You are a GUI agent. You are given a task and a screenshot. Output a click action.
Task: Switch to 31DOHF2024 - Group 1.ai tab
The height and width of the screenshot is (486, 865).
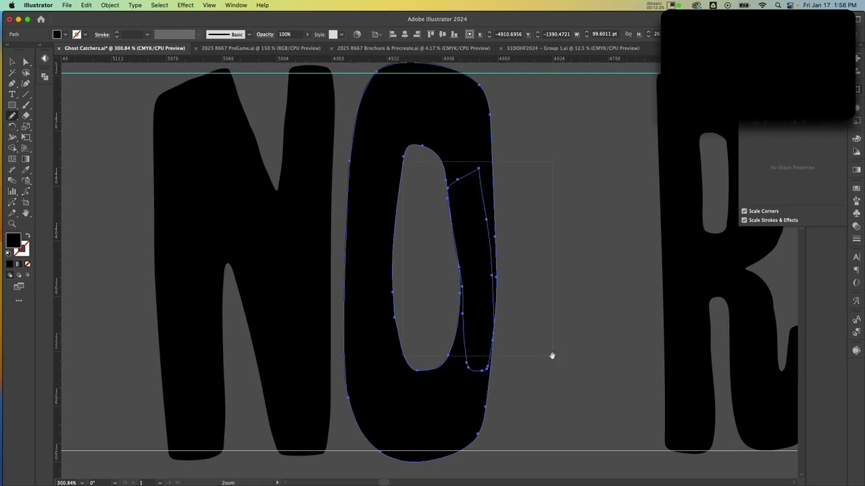click(573, 48)
